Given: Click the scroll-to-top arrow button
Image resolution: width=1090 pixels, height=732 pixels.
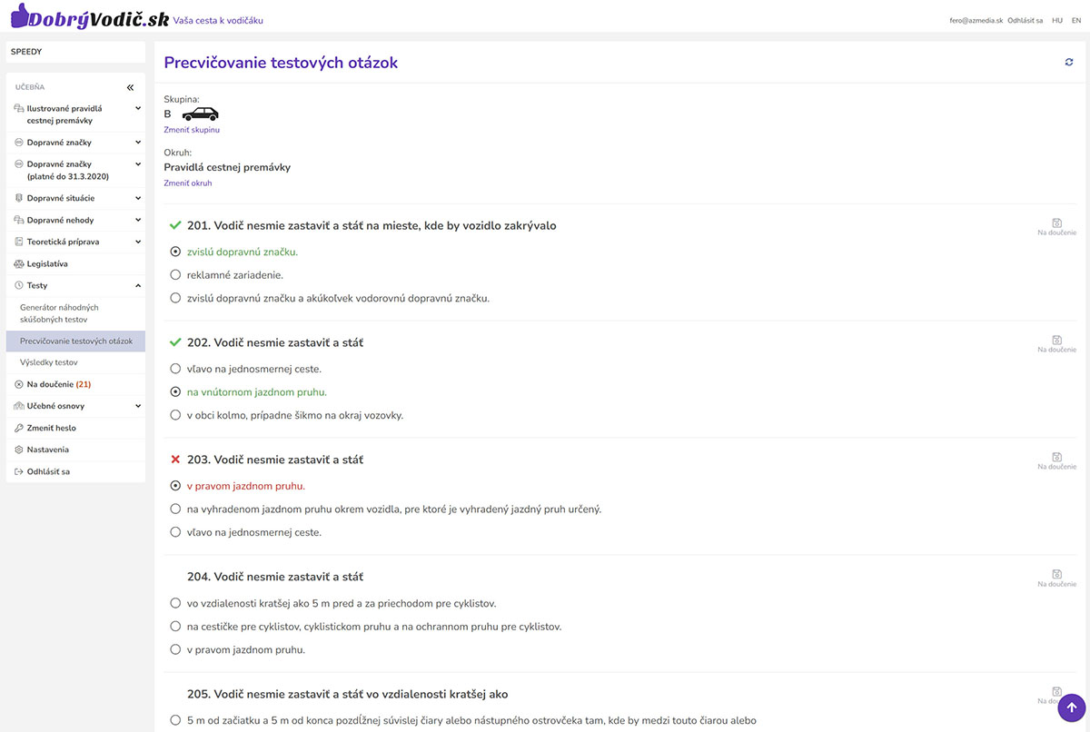Looking at the screenshot, I should pos(1072,707).
